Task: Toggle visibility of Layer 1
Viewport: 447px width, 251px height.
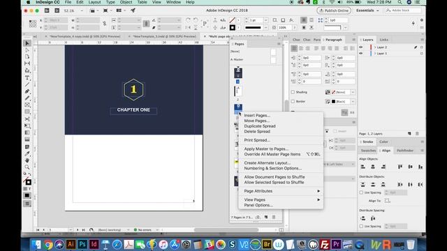Action: (x=361, y=53)
